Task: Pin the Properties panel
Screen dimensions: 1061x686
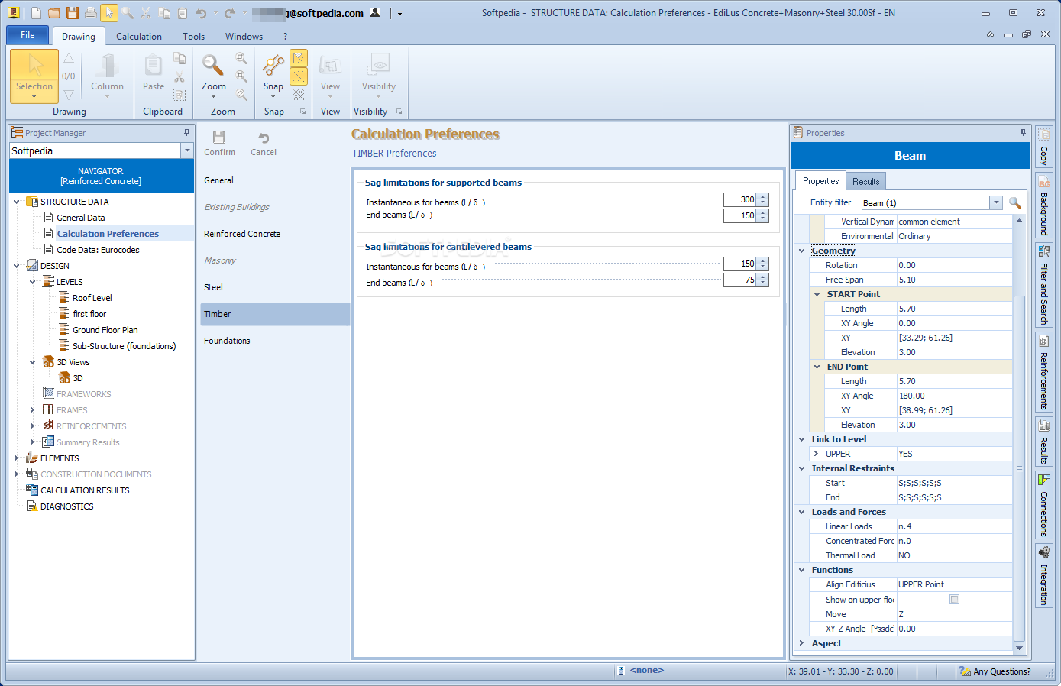Action: point(1023,132)
